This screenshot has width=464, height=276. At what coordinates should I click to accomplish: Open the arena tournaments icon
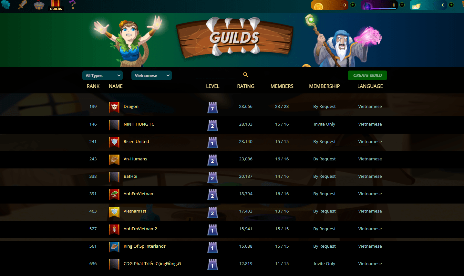[x=39, y=5]
